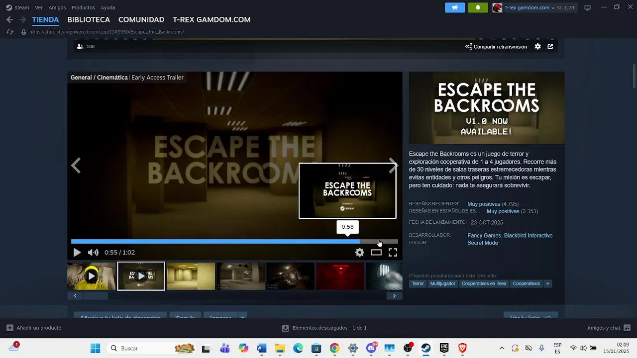
Task: Select yellow room screenshot thumbnail
Action: click(191, 276)
